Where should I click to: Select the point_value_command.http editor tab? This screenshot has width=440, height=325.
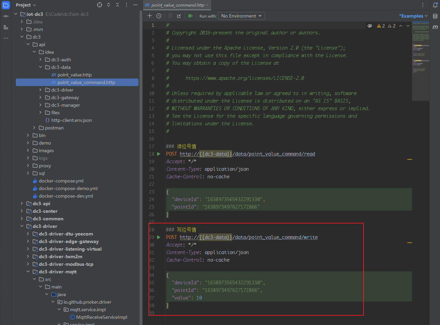pos(177,5)
